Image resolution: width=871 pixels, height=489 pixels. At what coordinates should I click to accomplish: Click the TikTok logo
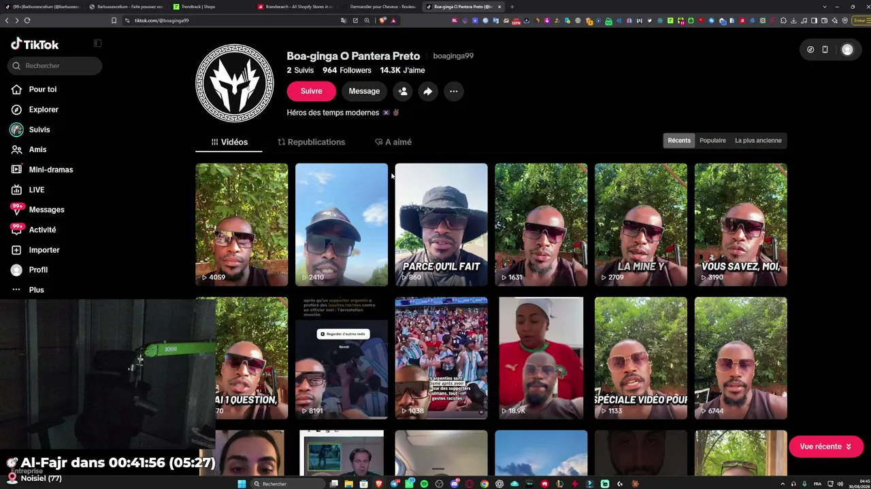coord(35,45)
